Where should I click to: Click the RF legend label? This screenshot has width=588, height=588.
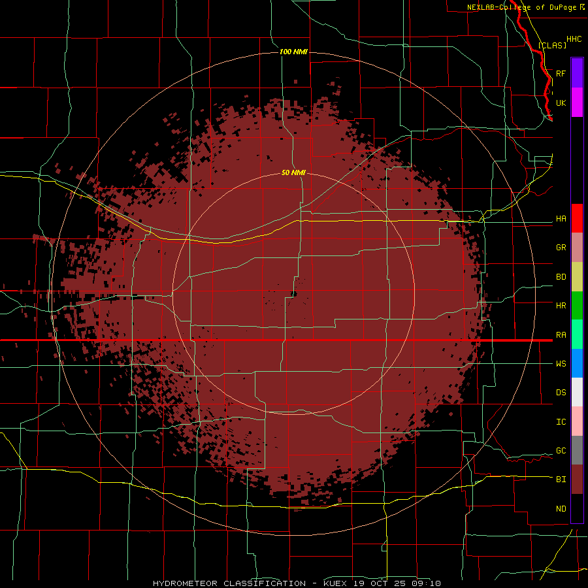[x=561, y=73]
